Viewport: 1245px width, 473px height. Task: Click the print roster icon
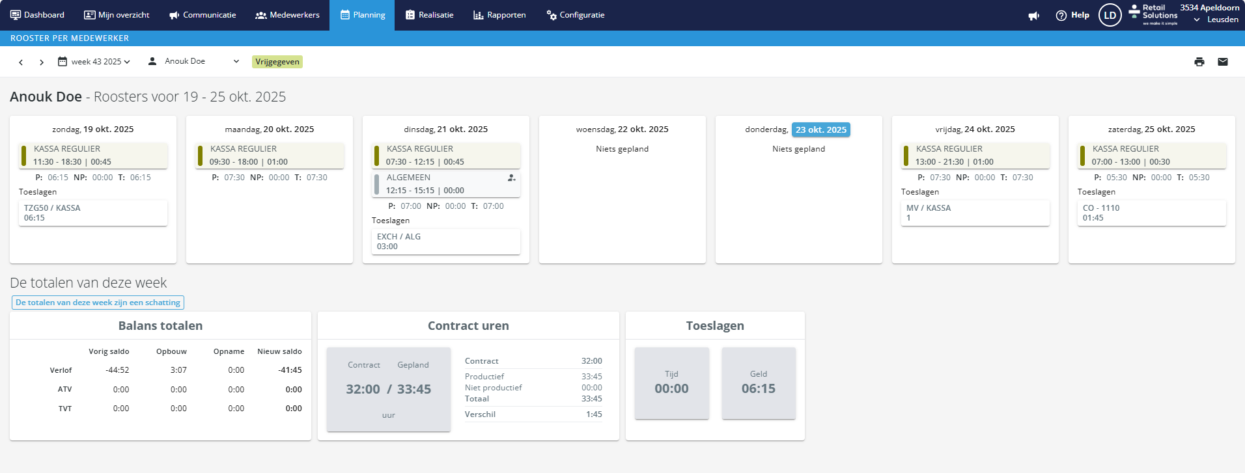point(1199,62)
